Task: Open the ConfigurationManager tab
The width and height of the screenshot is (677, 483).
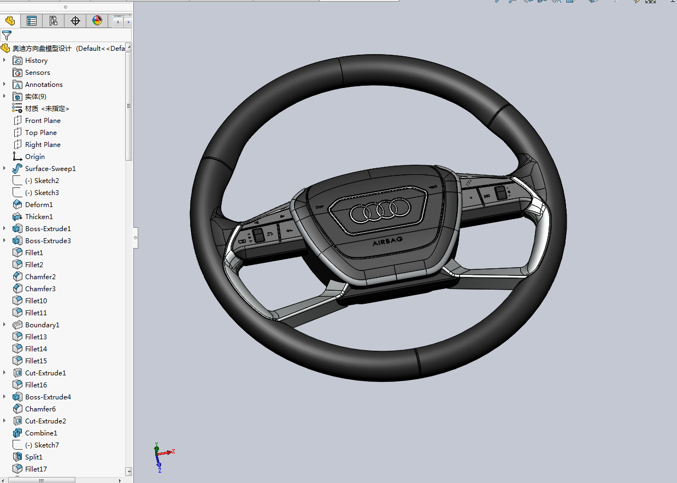Action: click(54, 21)
